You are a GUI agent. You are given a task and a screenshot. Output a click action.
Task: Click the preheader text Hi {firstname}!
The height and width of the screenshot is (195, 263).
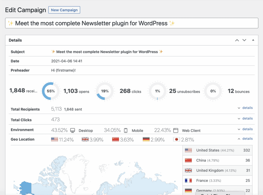pyautogui.click(x=63, y=70)
